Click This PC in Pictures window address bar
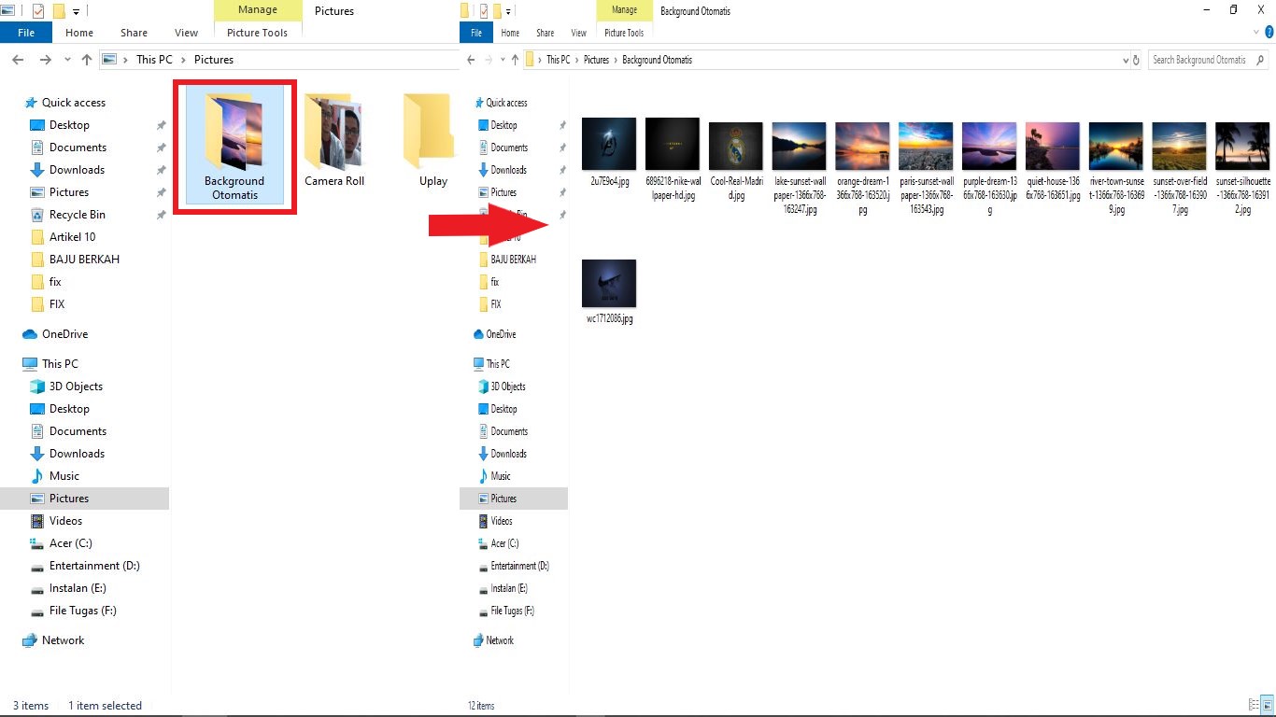 [154, 60]
